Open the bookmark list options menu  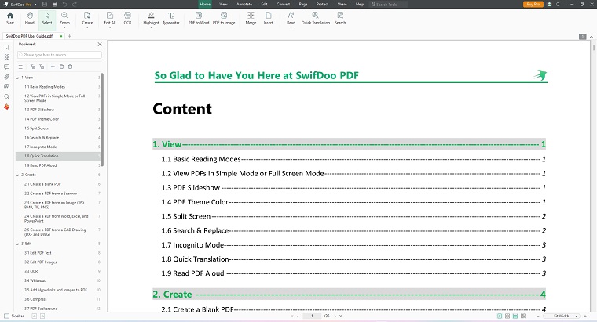pos(20,67)
